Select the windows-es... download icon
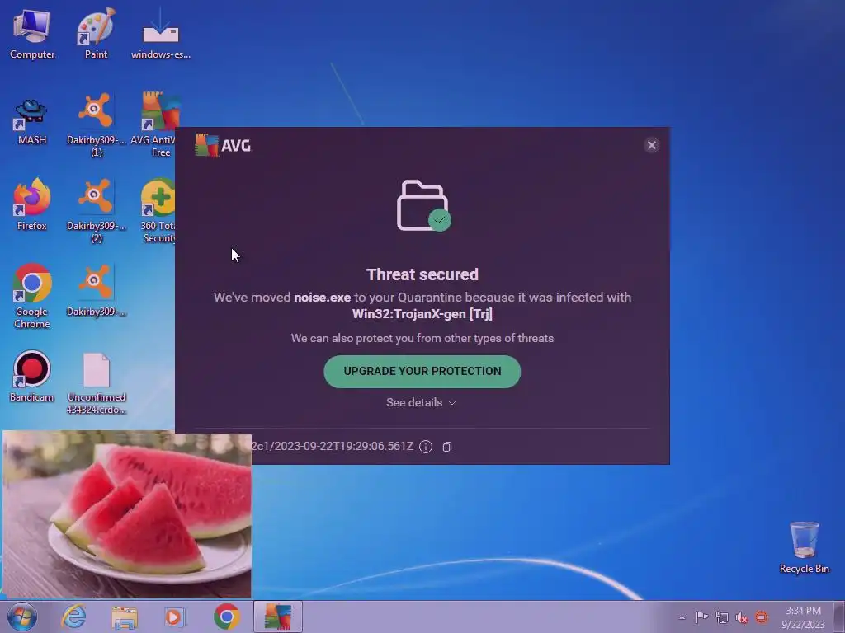 coord(161,33)
